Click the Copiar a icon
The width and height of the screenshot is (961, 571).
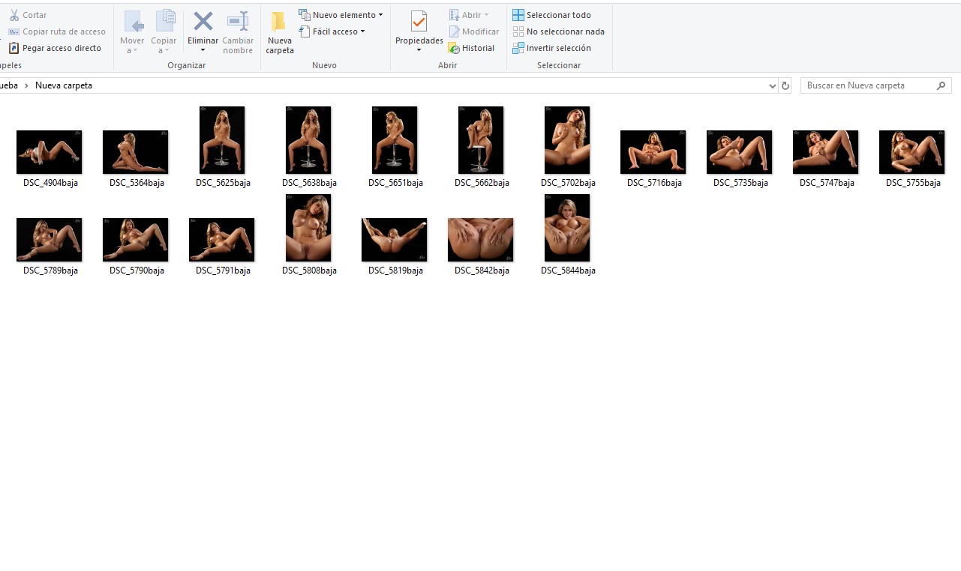(164, 22)
